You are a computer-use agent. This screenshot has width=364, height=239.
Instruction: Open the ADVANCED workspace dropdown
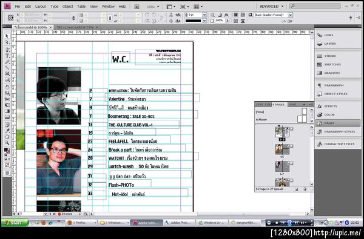(x=271, y=6)
